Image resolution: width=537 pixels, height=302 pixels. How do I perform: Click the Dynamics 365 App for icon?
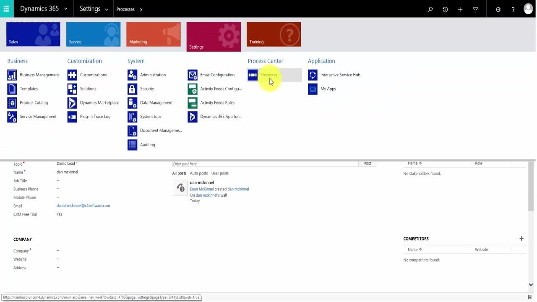coord(193,117)
